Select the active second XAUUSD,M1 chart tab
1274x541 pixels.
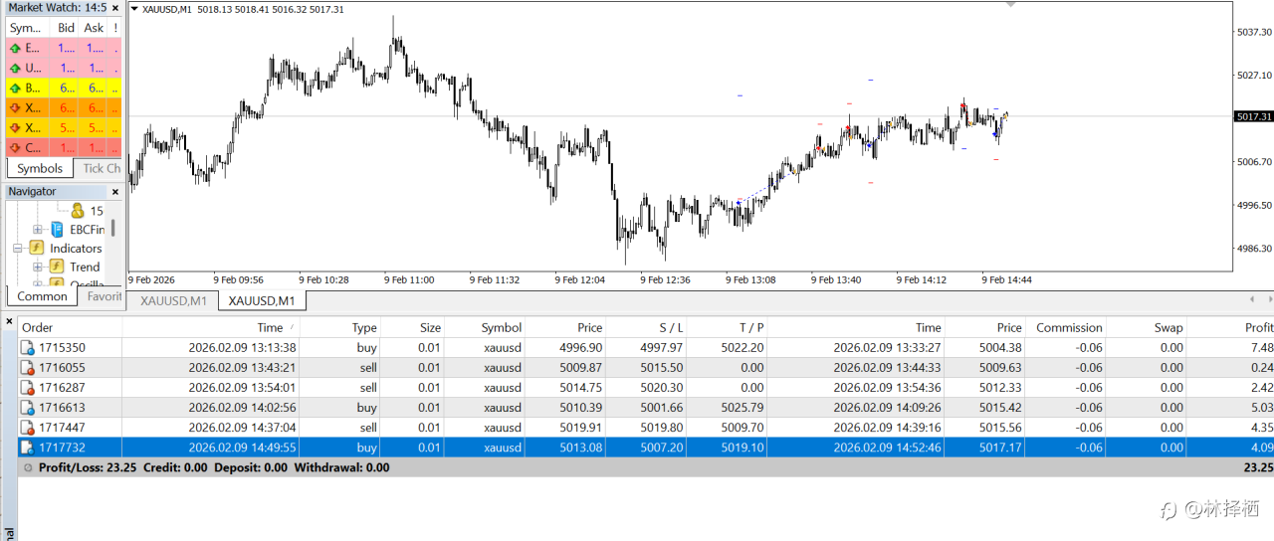(262, 300)
